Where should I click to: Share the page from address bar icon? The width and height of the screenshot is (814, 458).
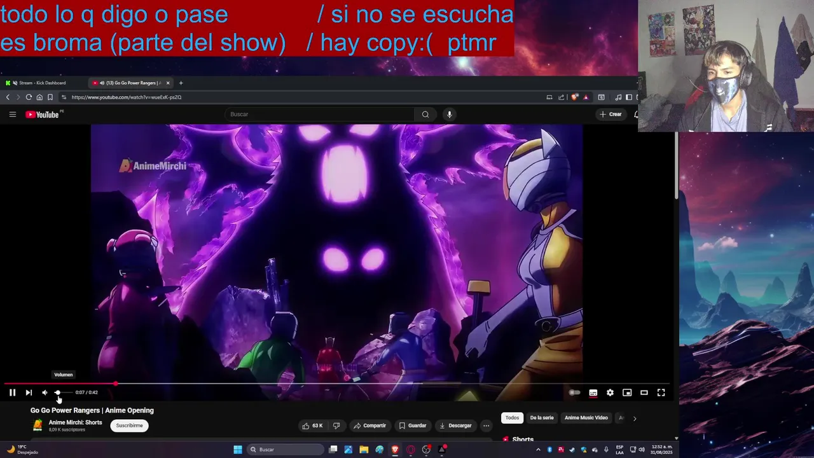[x=562, y=97]
